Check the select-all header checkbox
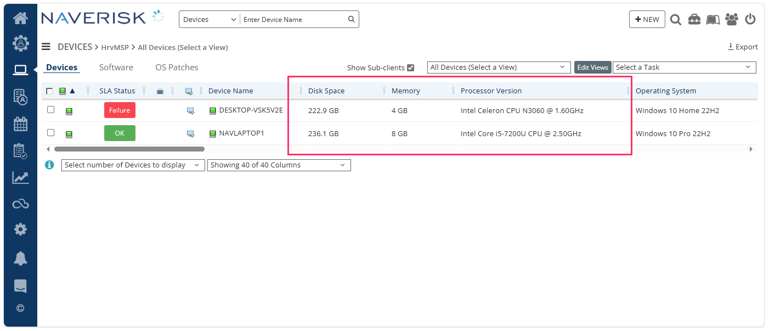This screenshot has width=769, height=331. click(x=50, y=91)
